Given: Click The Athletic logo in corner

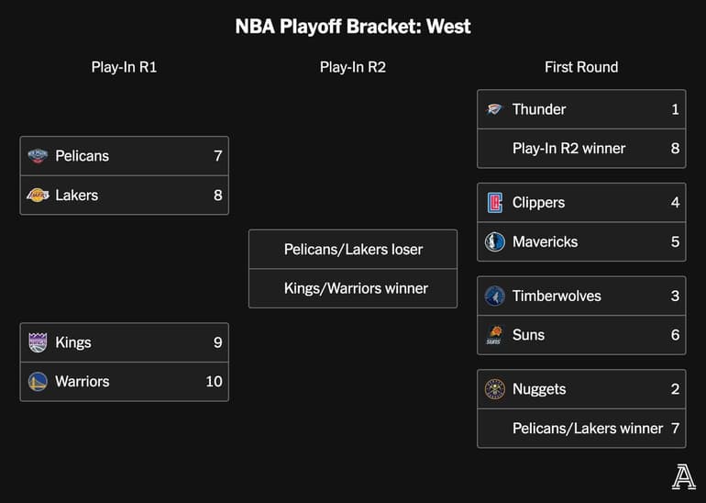Looking at the screenshot, I should pyautogui.click(x=683, y=477).
